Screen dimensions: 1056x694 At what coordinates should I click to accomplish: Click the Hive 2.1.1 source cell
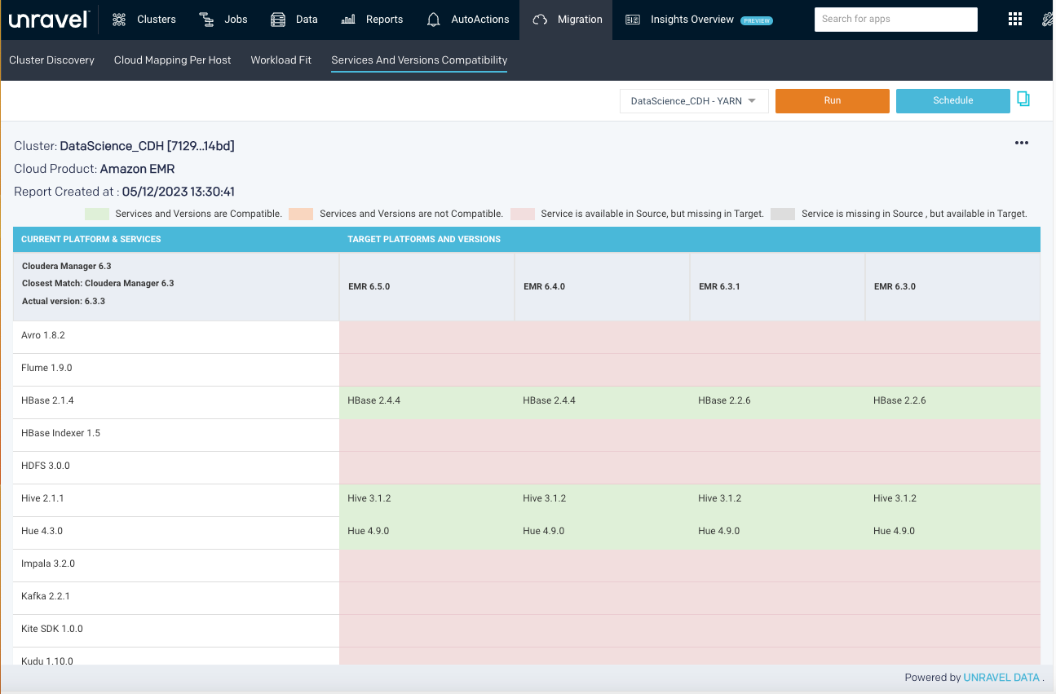176,500
